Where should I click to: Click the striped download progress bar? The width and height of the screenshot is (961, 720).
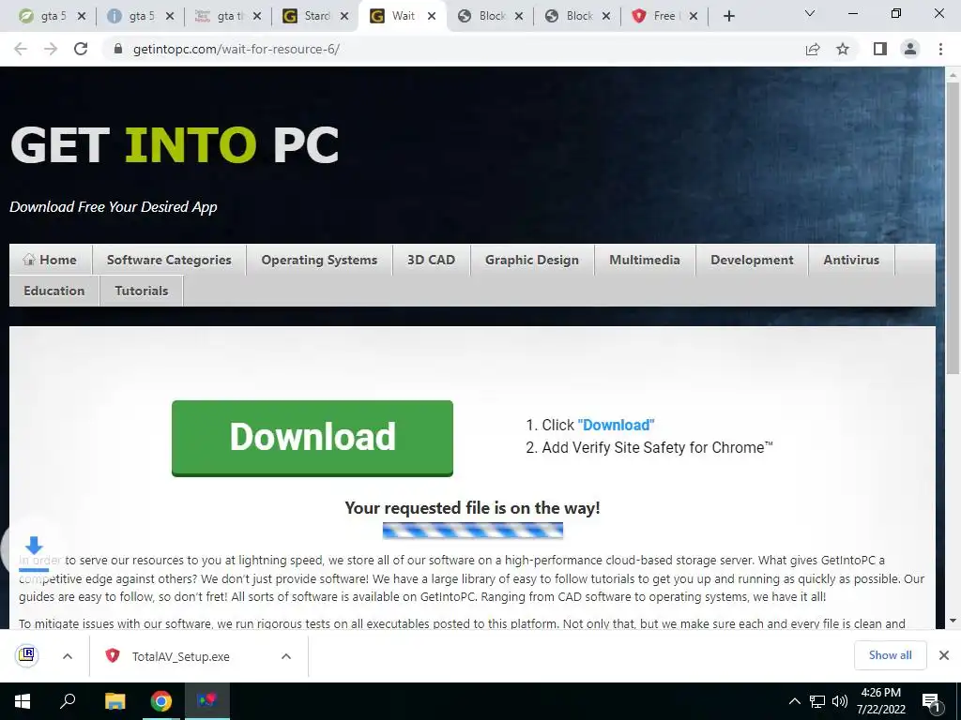[473, 531]
